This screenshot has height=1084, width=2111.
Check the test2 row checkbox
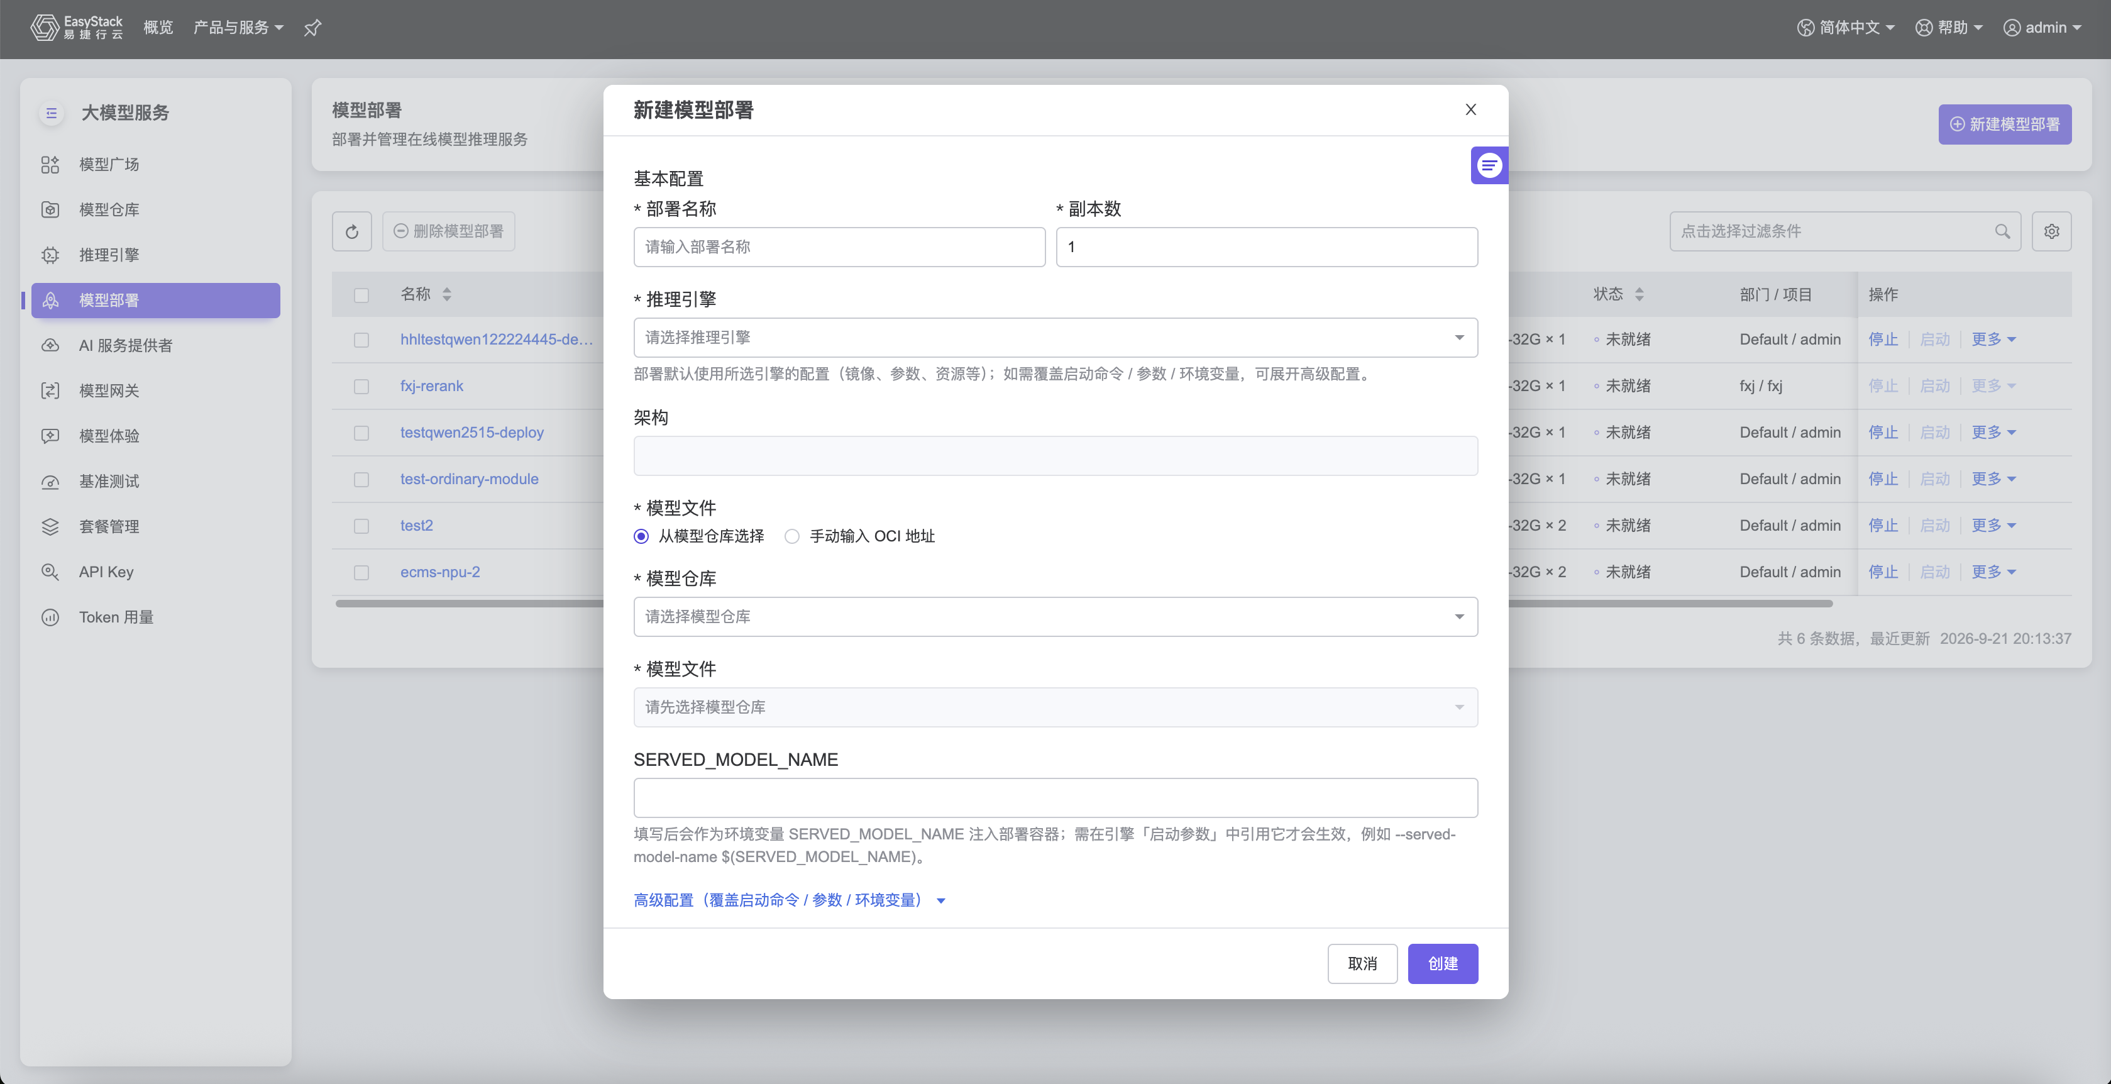[x=361, y=526]
